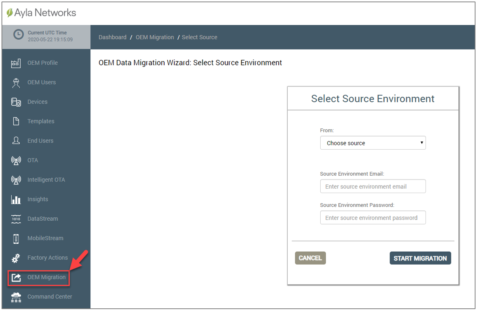Click the CANCEL button
This screenshot has height=311, width=477.
pos(310,258)
